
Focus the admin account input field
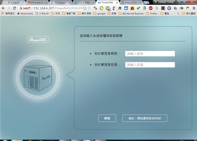click(150, 54)
